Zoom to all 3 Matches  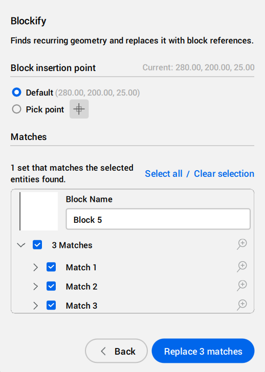pos(242,244)
